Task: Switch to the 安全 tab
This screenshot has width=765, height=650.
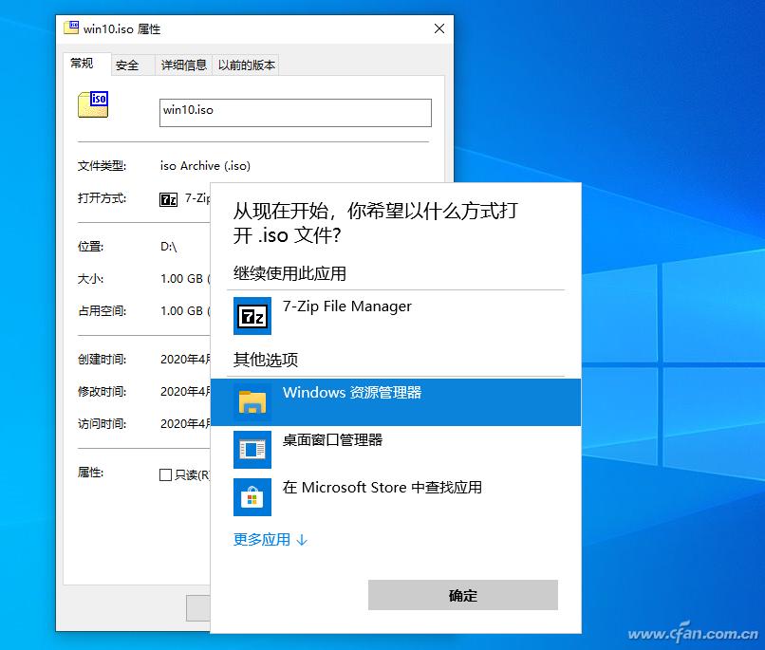Action: [x=127, y=65]
